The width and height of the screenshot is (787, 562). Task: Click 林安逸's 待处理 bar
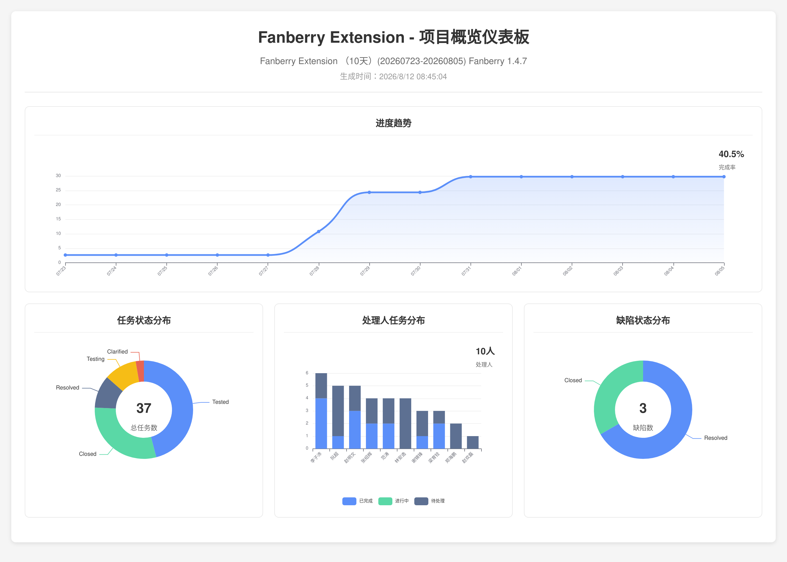click(x=405, y=423)
